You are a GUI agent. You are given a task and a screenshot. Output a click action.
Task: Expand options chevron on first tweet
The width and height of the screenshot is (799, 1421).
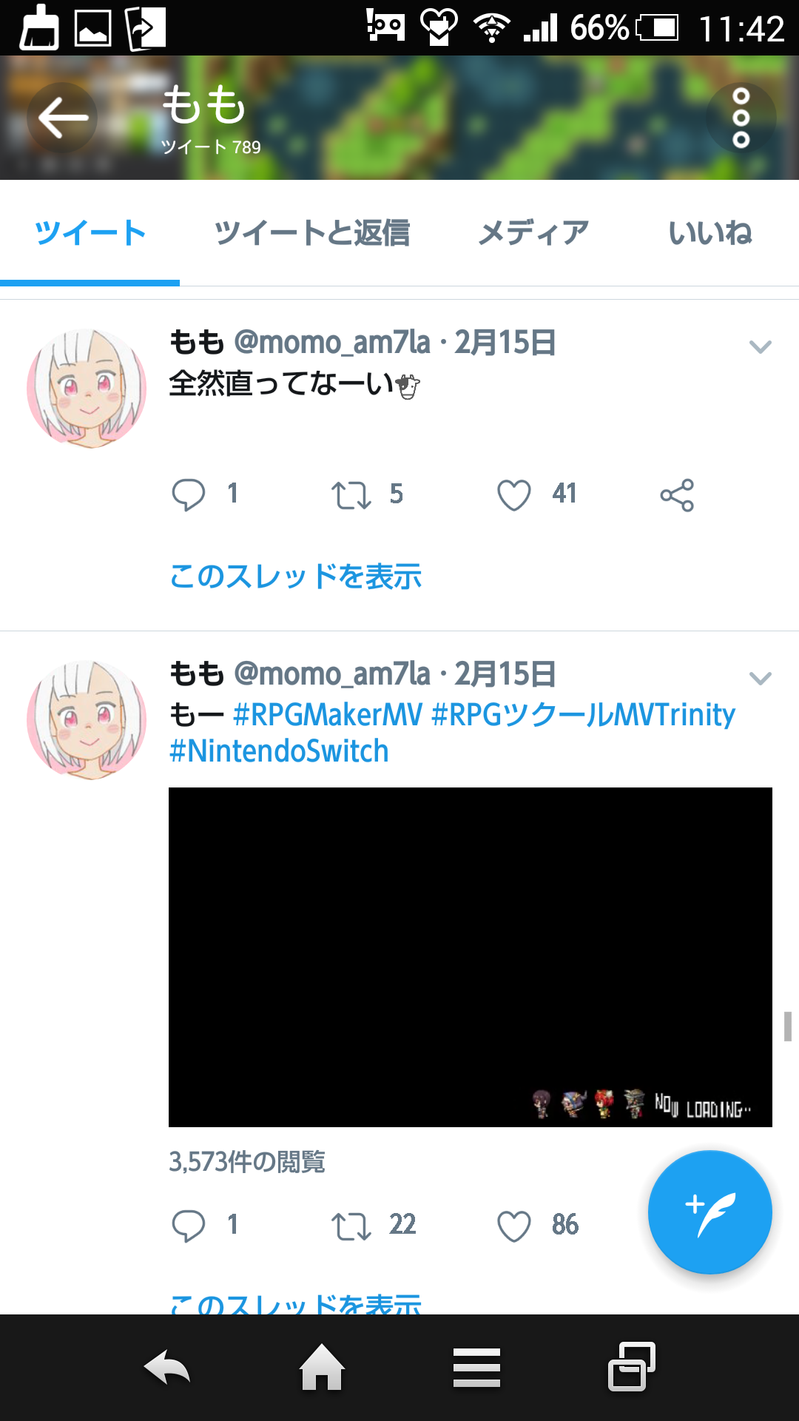(x=760, y=346)
